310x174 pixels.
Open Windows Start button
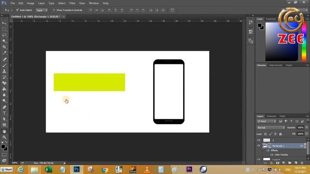6,170
